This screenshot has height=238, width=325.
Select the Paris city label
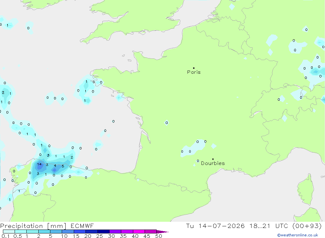[194, 72]
